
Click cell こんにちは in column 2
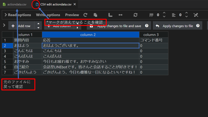click(90, 51)
